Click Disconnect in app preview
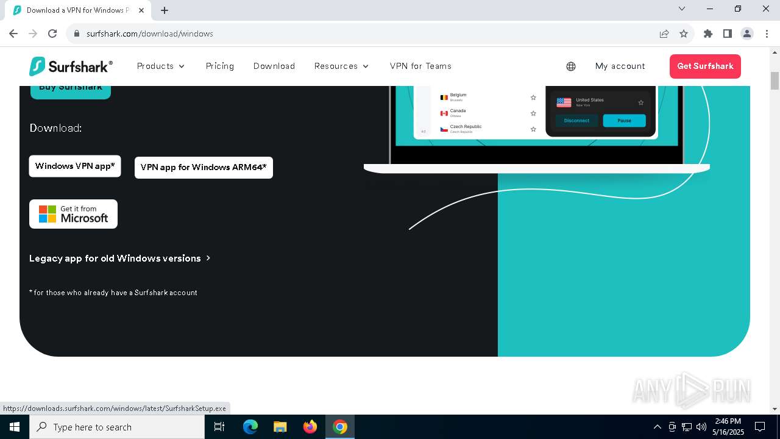780x439 pixels. [576, 121]
